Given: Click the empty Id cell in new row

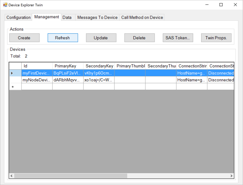Looking at the screenshot, I should pyautogui.click(x=37, y=86).
